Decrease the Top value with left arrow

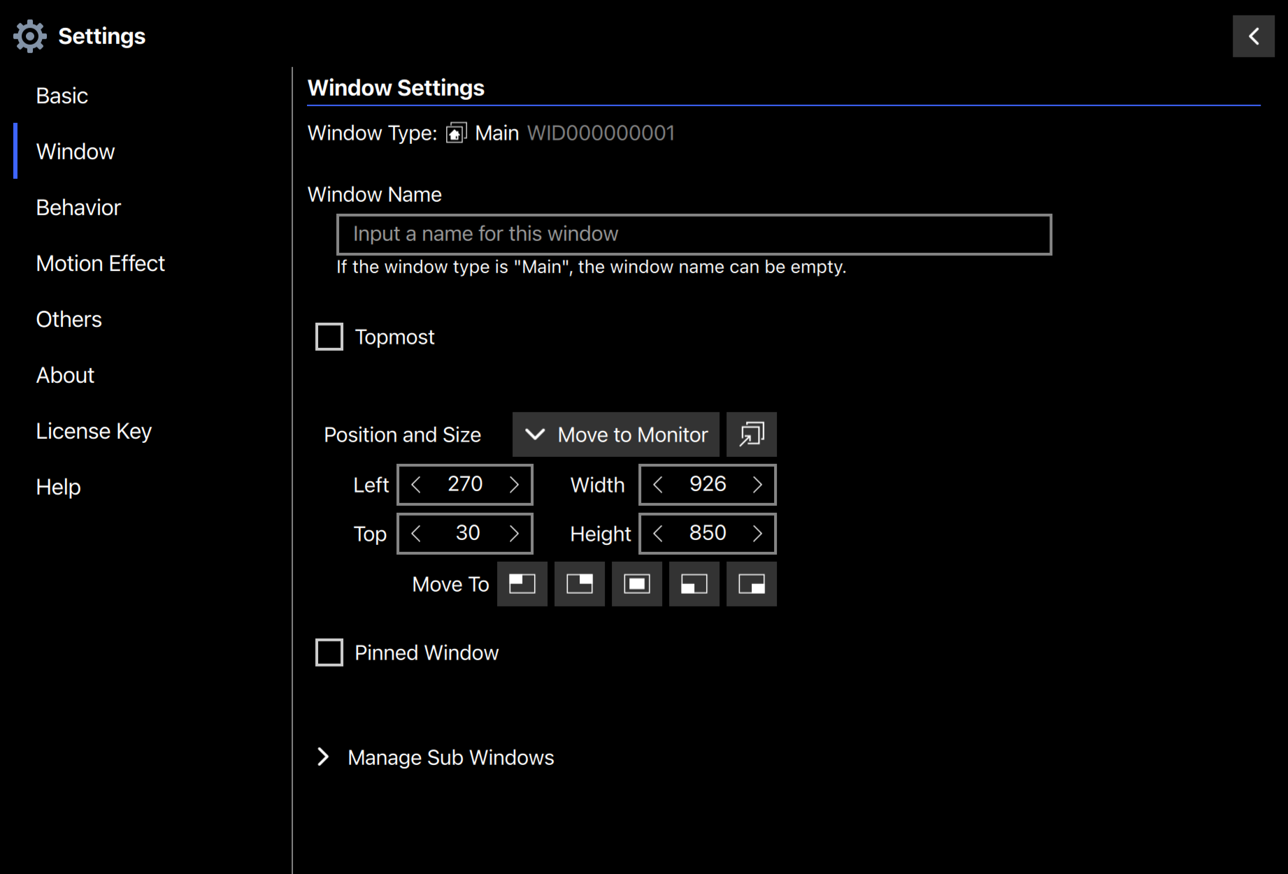coord(416,534)
